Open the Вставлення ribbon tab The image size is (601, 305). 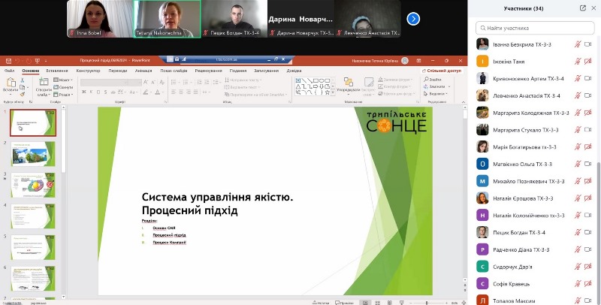pyautogui.click(x=56, y=71)
